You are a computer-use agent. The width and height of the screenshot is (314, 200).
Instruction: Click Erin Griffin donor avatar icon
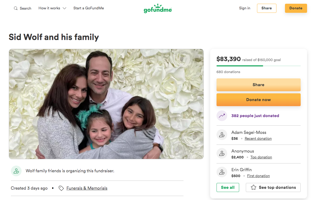pos(222,172)
